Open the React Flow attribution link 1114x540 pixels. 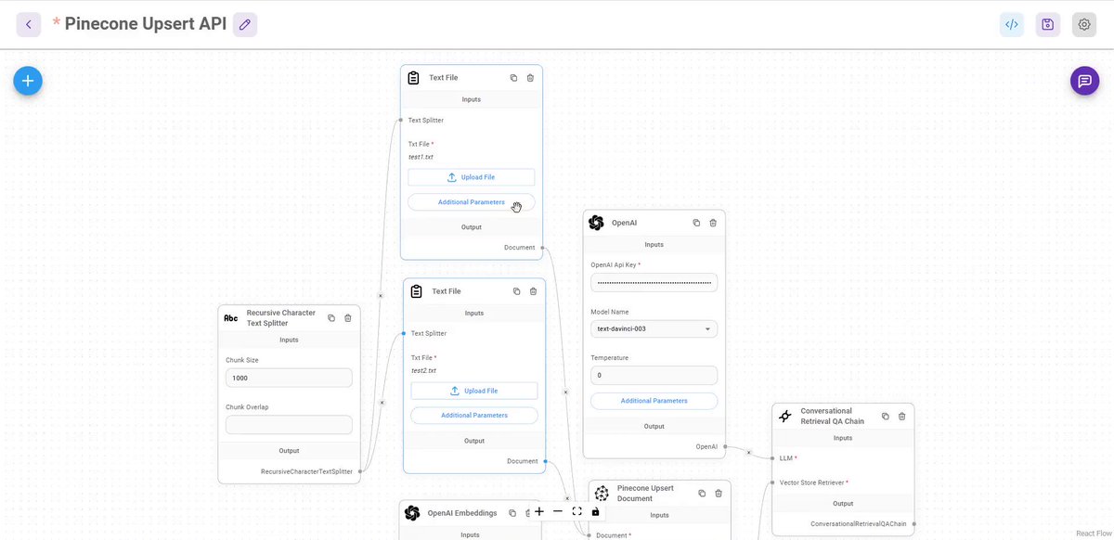(1093, 534)
